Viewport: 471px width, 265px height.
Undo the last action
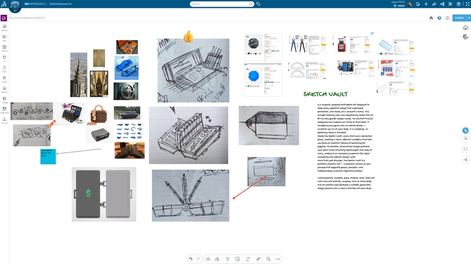(x=190, y=259)
